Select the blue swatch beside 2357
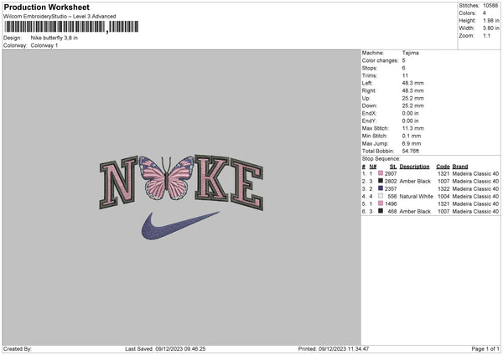 (381, 188)
